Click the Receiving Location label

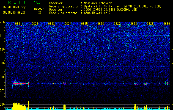[x=64, y=6]
